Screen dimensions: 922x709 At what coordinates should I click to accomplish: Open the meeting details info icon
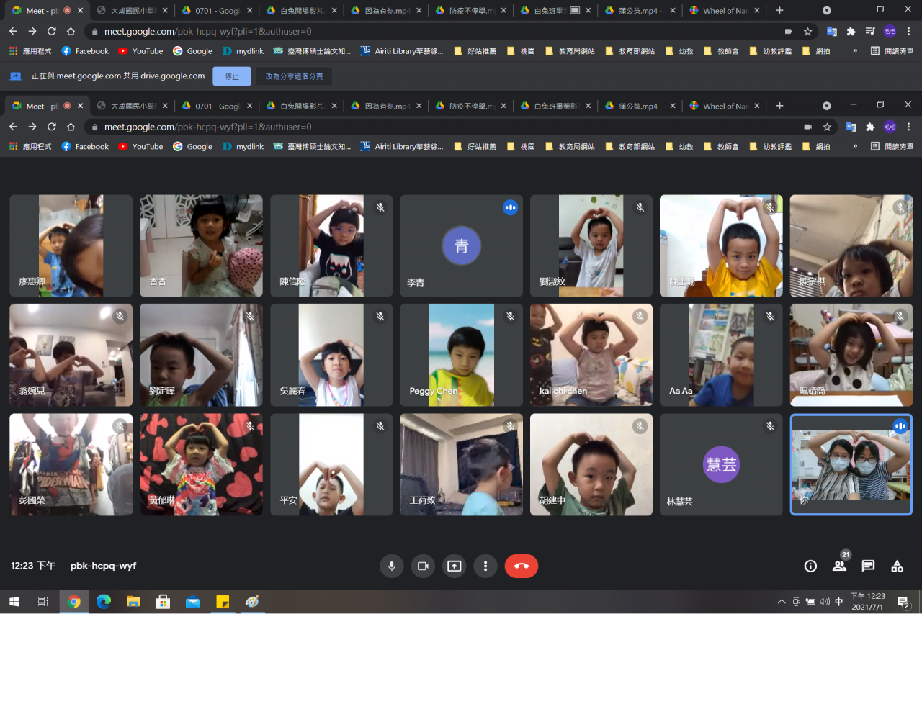[x=810, y=566]
